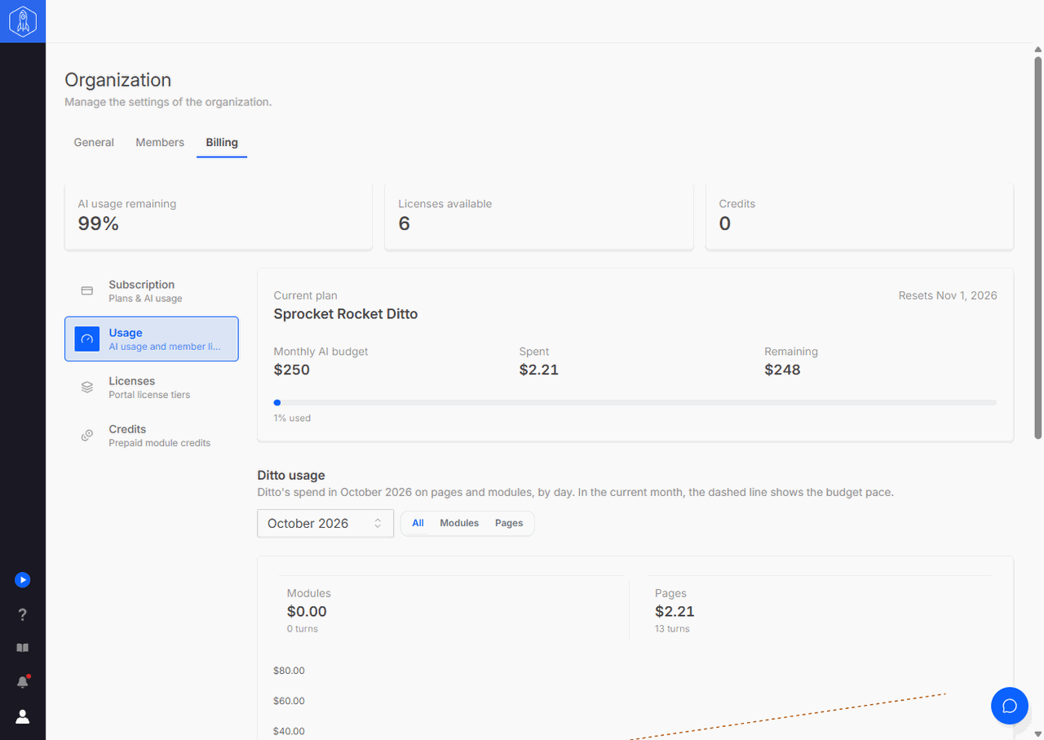Click the blue play icon in sidebar
The width and height of the screenshot is (1044, 740).
click(23, 580)
